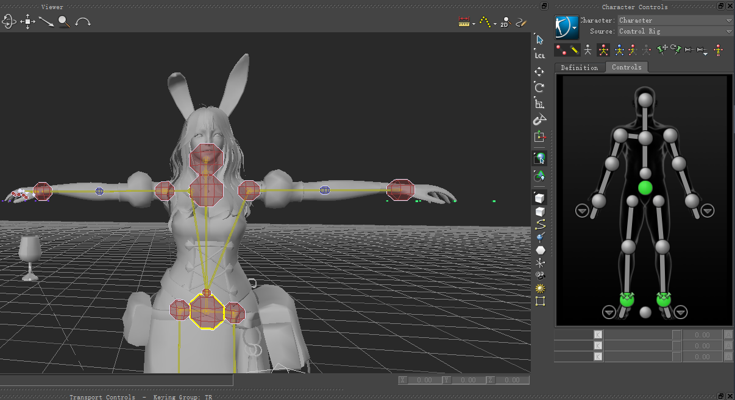Click the yellow dotted snap curve icon
735x400 pixels.
[x=485, y=22]
